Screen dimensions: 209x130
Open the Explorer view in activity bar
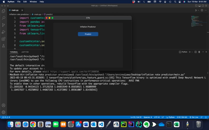(3, 11)
